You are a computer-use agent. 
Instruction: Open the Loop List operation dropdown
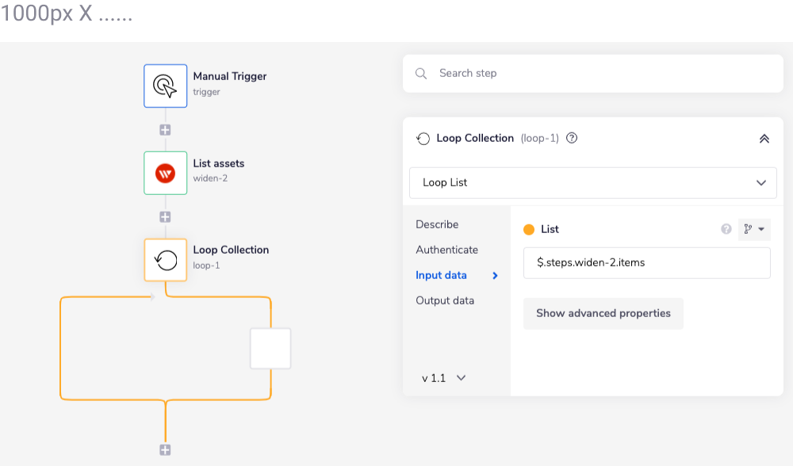592,182
